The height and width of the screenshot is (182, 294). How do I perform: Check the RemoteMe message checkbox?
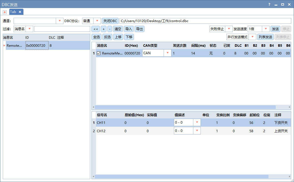coord(99,53)
